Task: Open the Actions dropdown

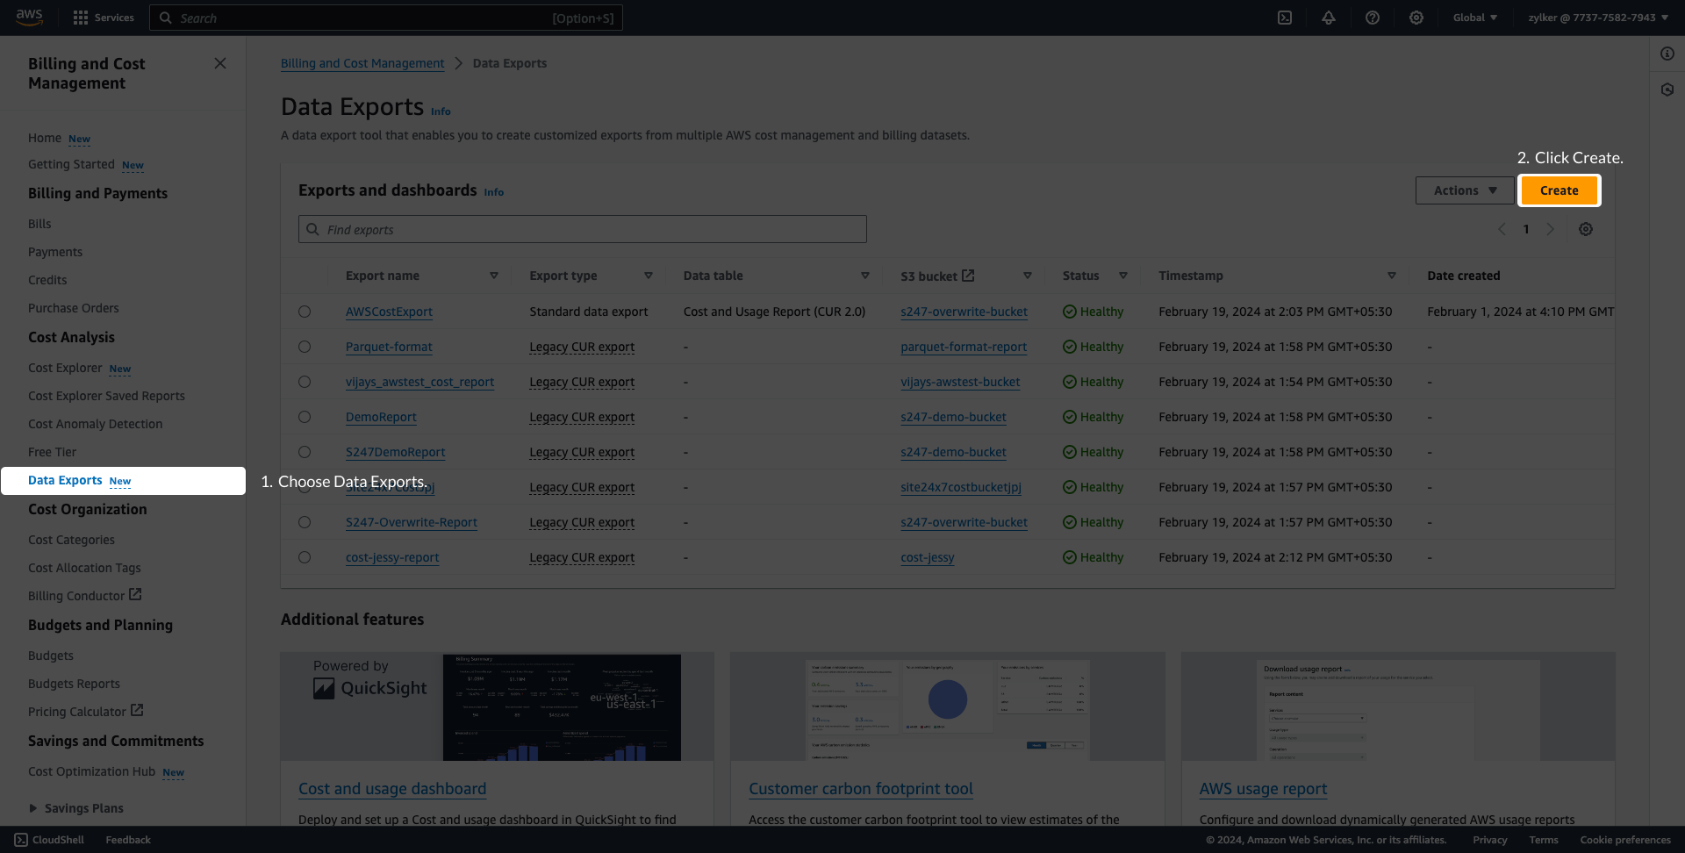Action: (x=1463, y=190)
